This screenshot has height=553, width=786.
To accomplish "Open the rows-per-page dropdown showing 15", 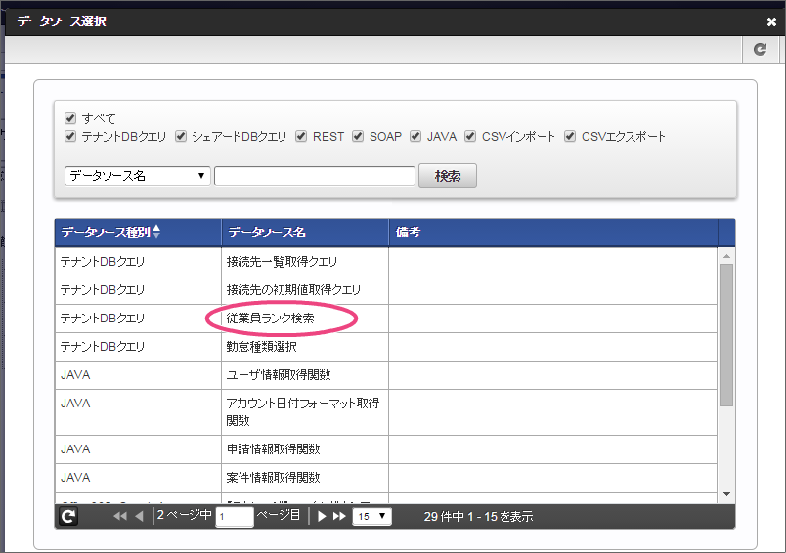I will tap(371, 517).
